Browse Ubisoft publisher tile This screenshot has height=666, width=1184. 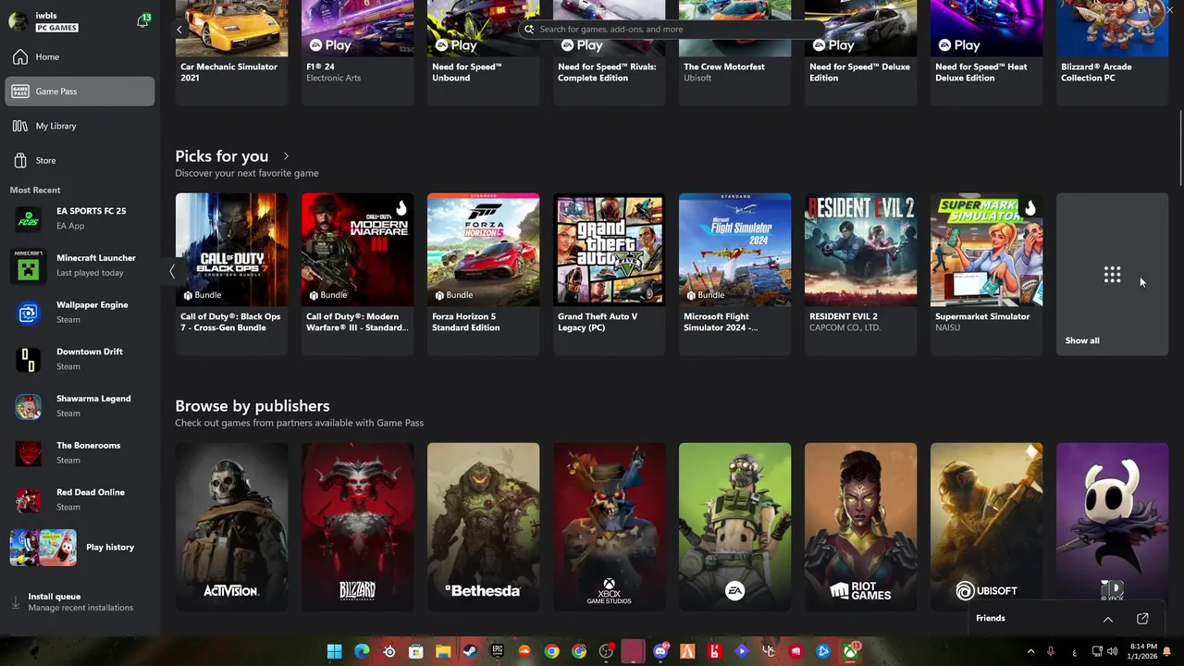986,526
